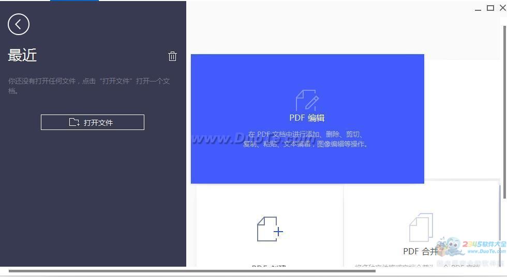Click the 打开文件 button
This screenshot has width=507, height=277.
click(93, 122)
